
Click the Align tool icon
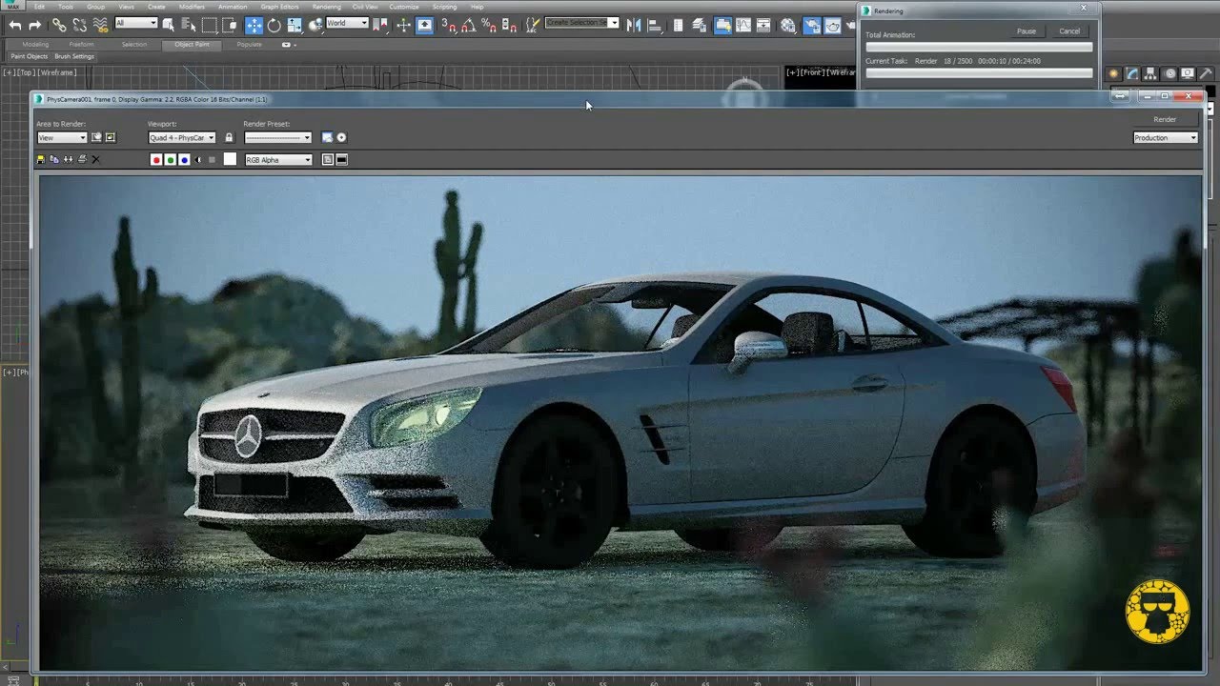click(655, 25)
